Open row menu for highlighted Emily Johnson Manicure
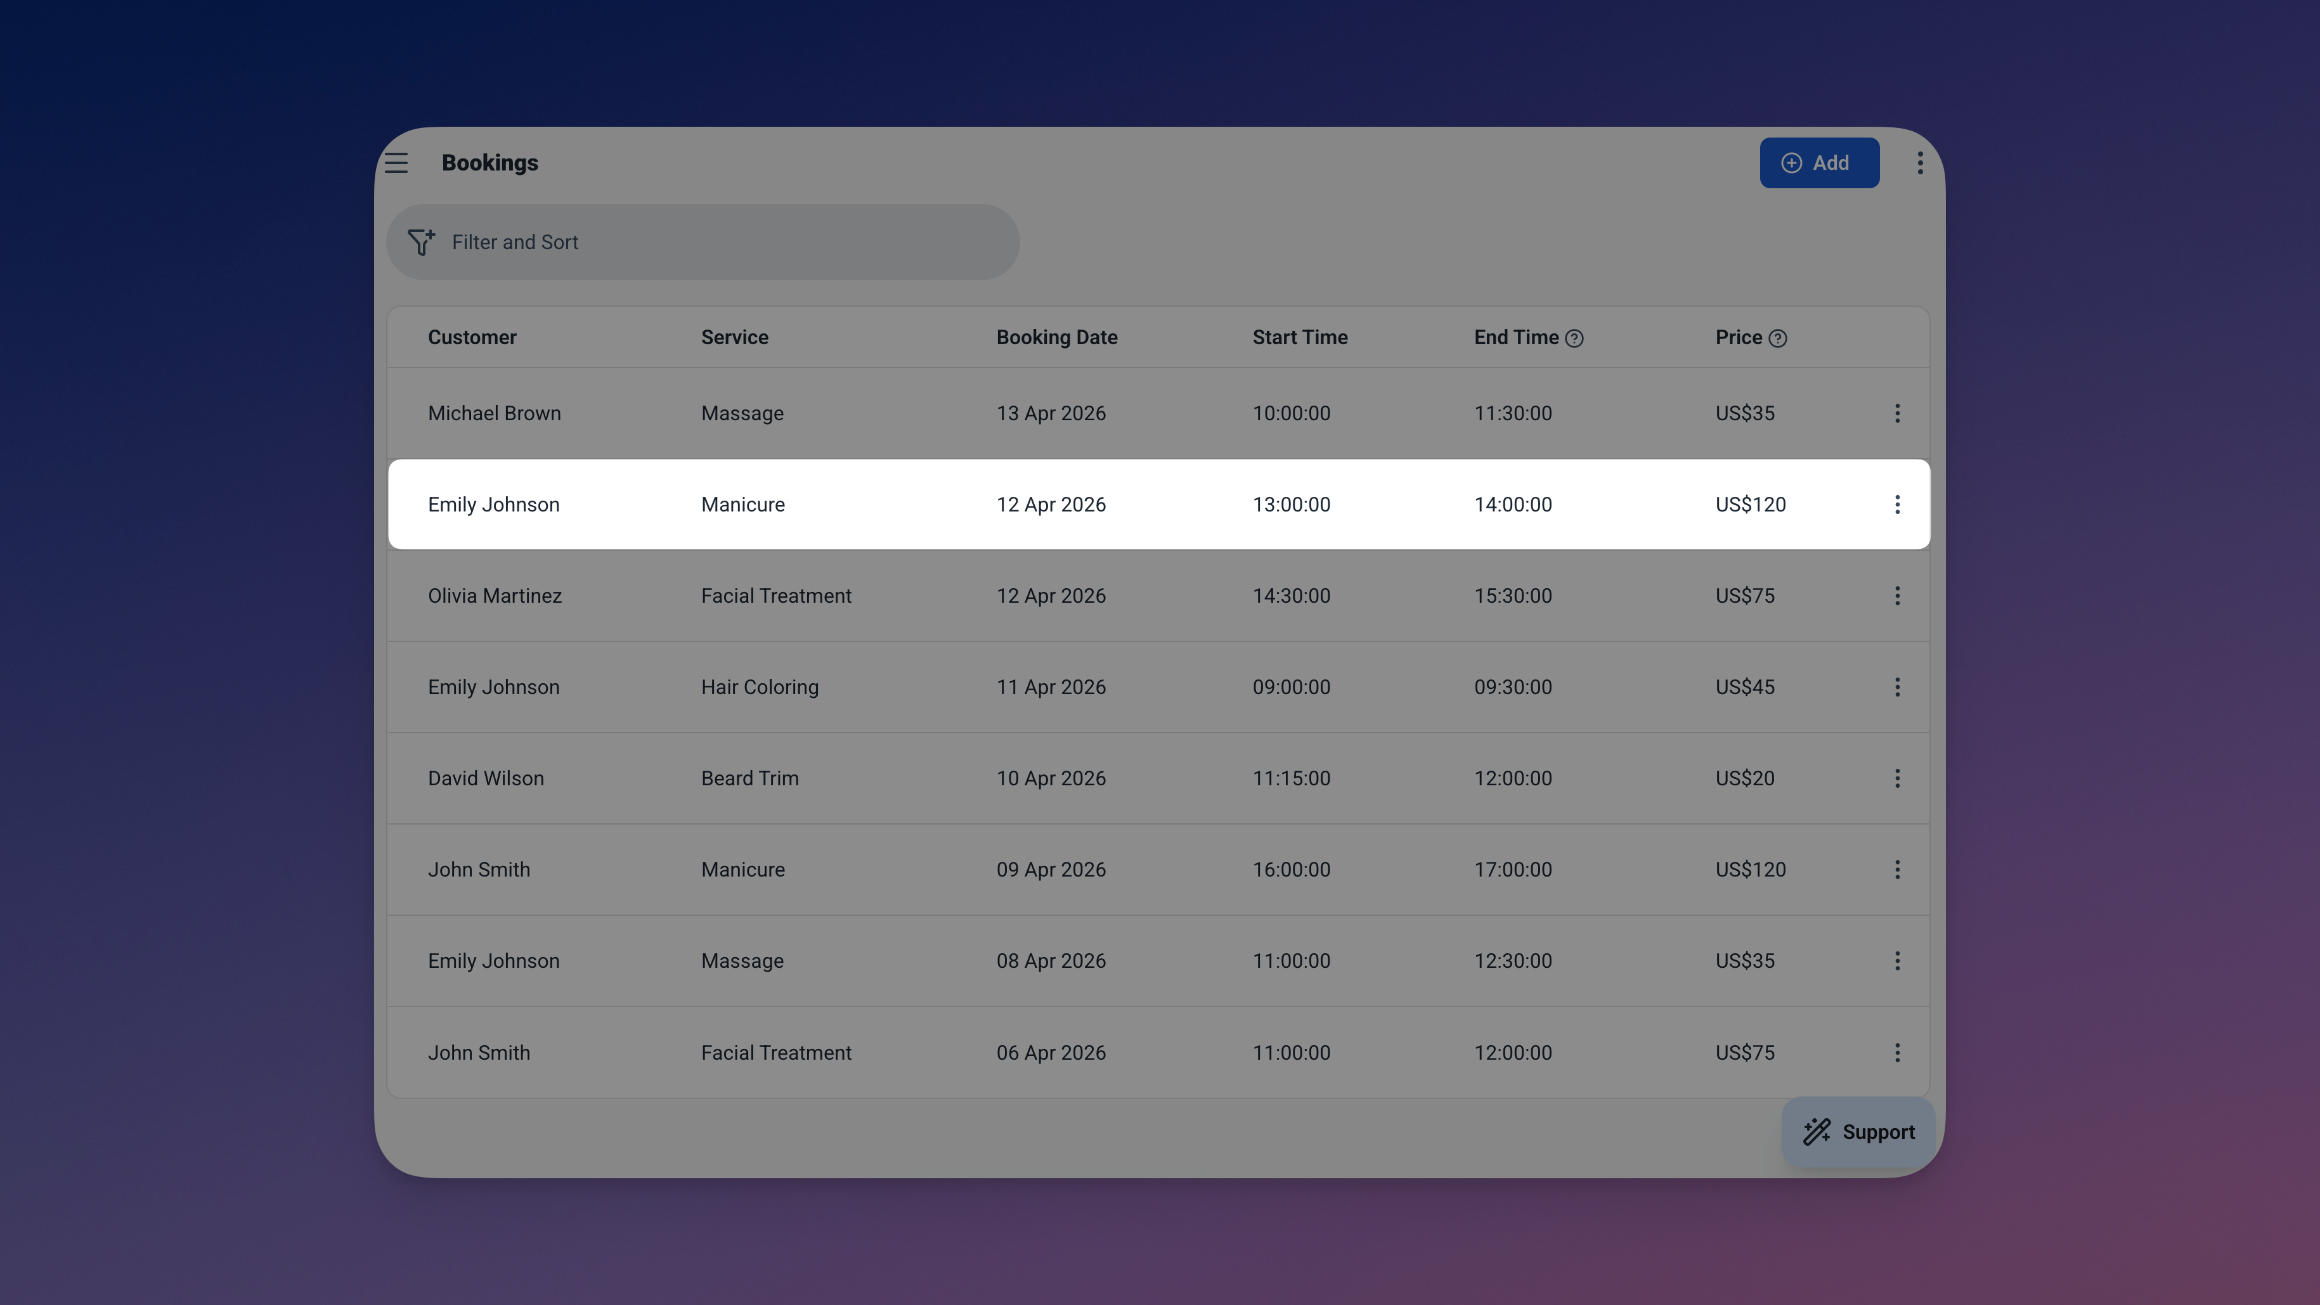The height and width of the screenshot is (1305, 2320). [x=1896, y=504]
